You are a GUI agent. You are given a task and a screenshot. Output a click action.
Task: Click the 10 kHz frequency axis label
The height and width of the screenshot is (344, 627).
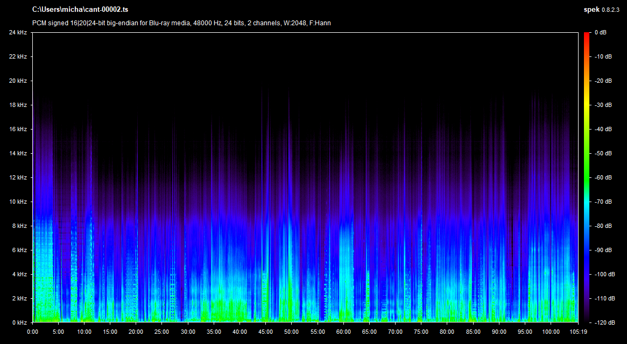[x=18, y=202]
